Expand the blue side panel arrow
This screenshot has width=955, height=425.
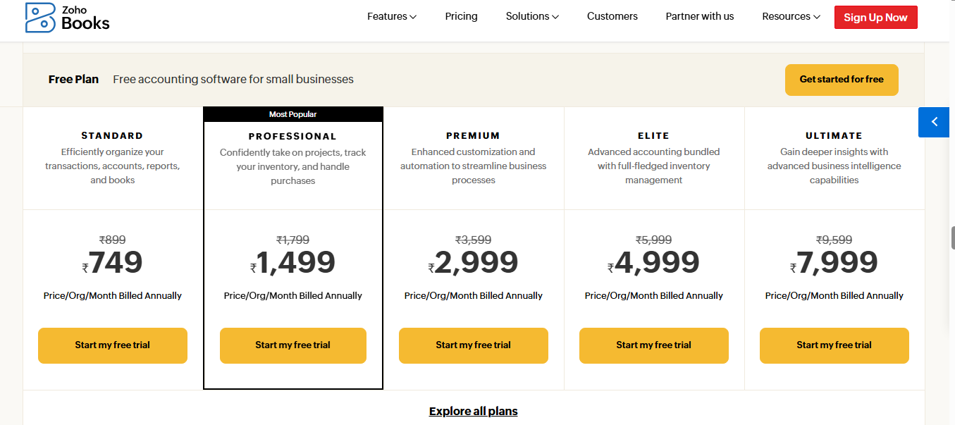pos(935,122)
